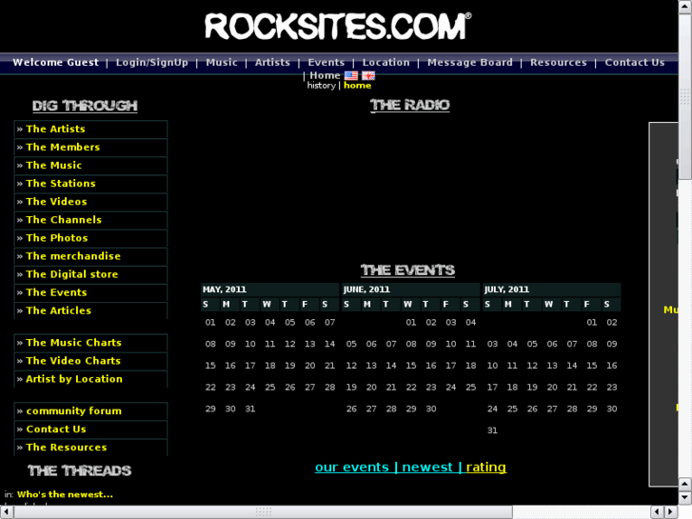Image resolution: width=692 pixels, height=519 pixels.
Task: Click the ROCKSITES.COM logo
Action: click(x=338, y=26)
